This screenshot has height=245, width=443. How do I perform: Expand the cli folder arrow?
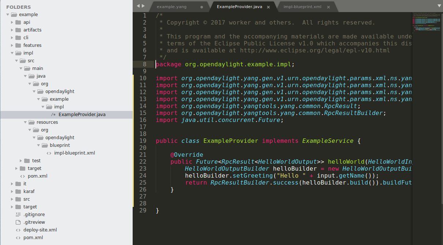[x=12, y=38]
